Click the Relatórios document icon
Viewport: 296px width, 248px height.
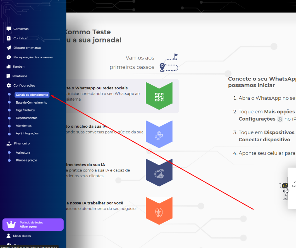tap(8, 76)
